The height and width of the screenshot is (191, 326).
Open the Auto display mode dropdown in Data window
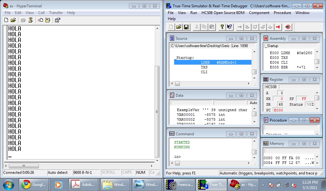(253, 103)
